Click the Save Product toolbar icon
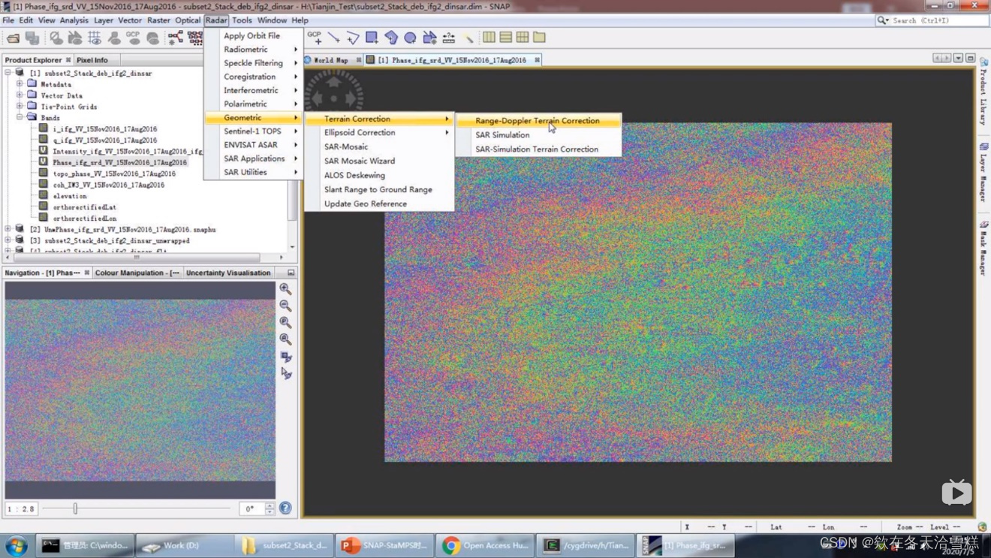 (32, 38)
